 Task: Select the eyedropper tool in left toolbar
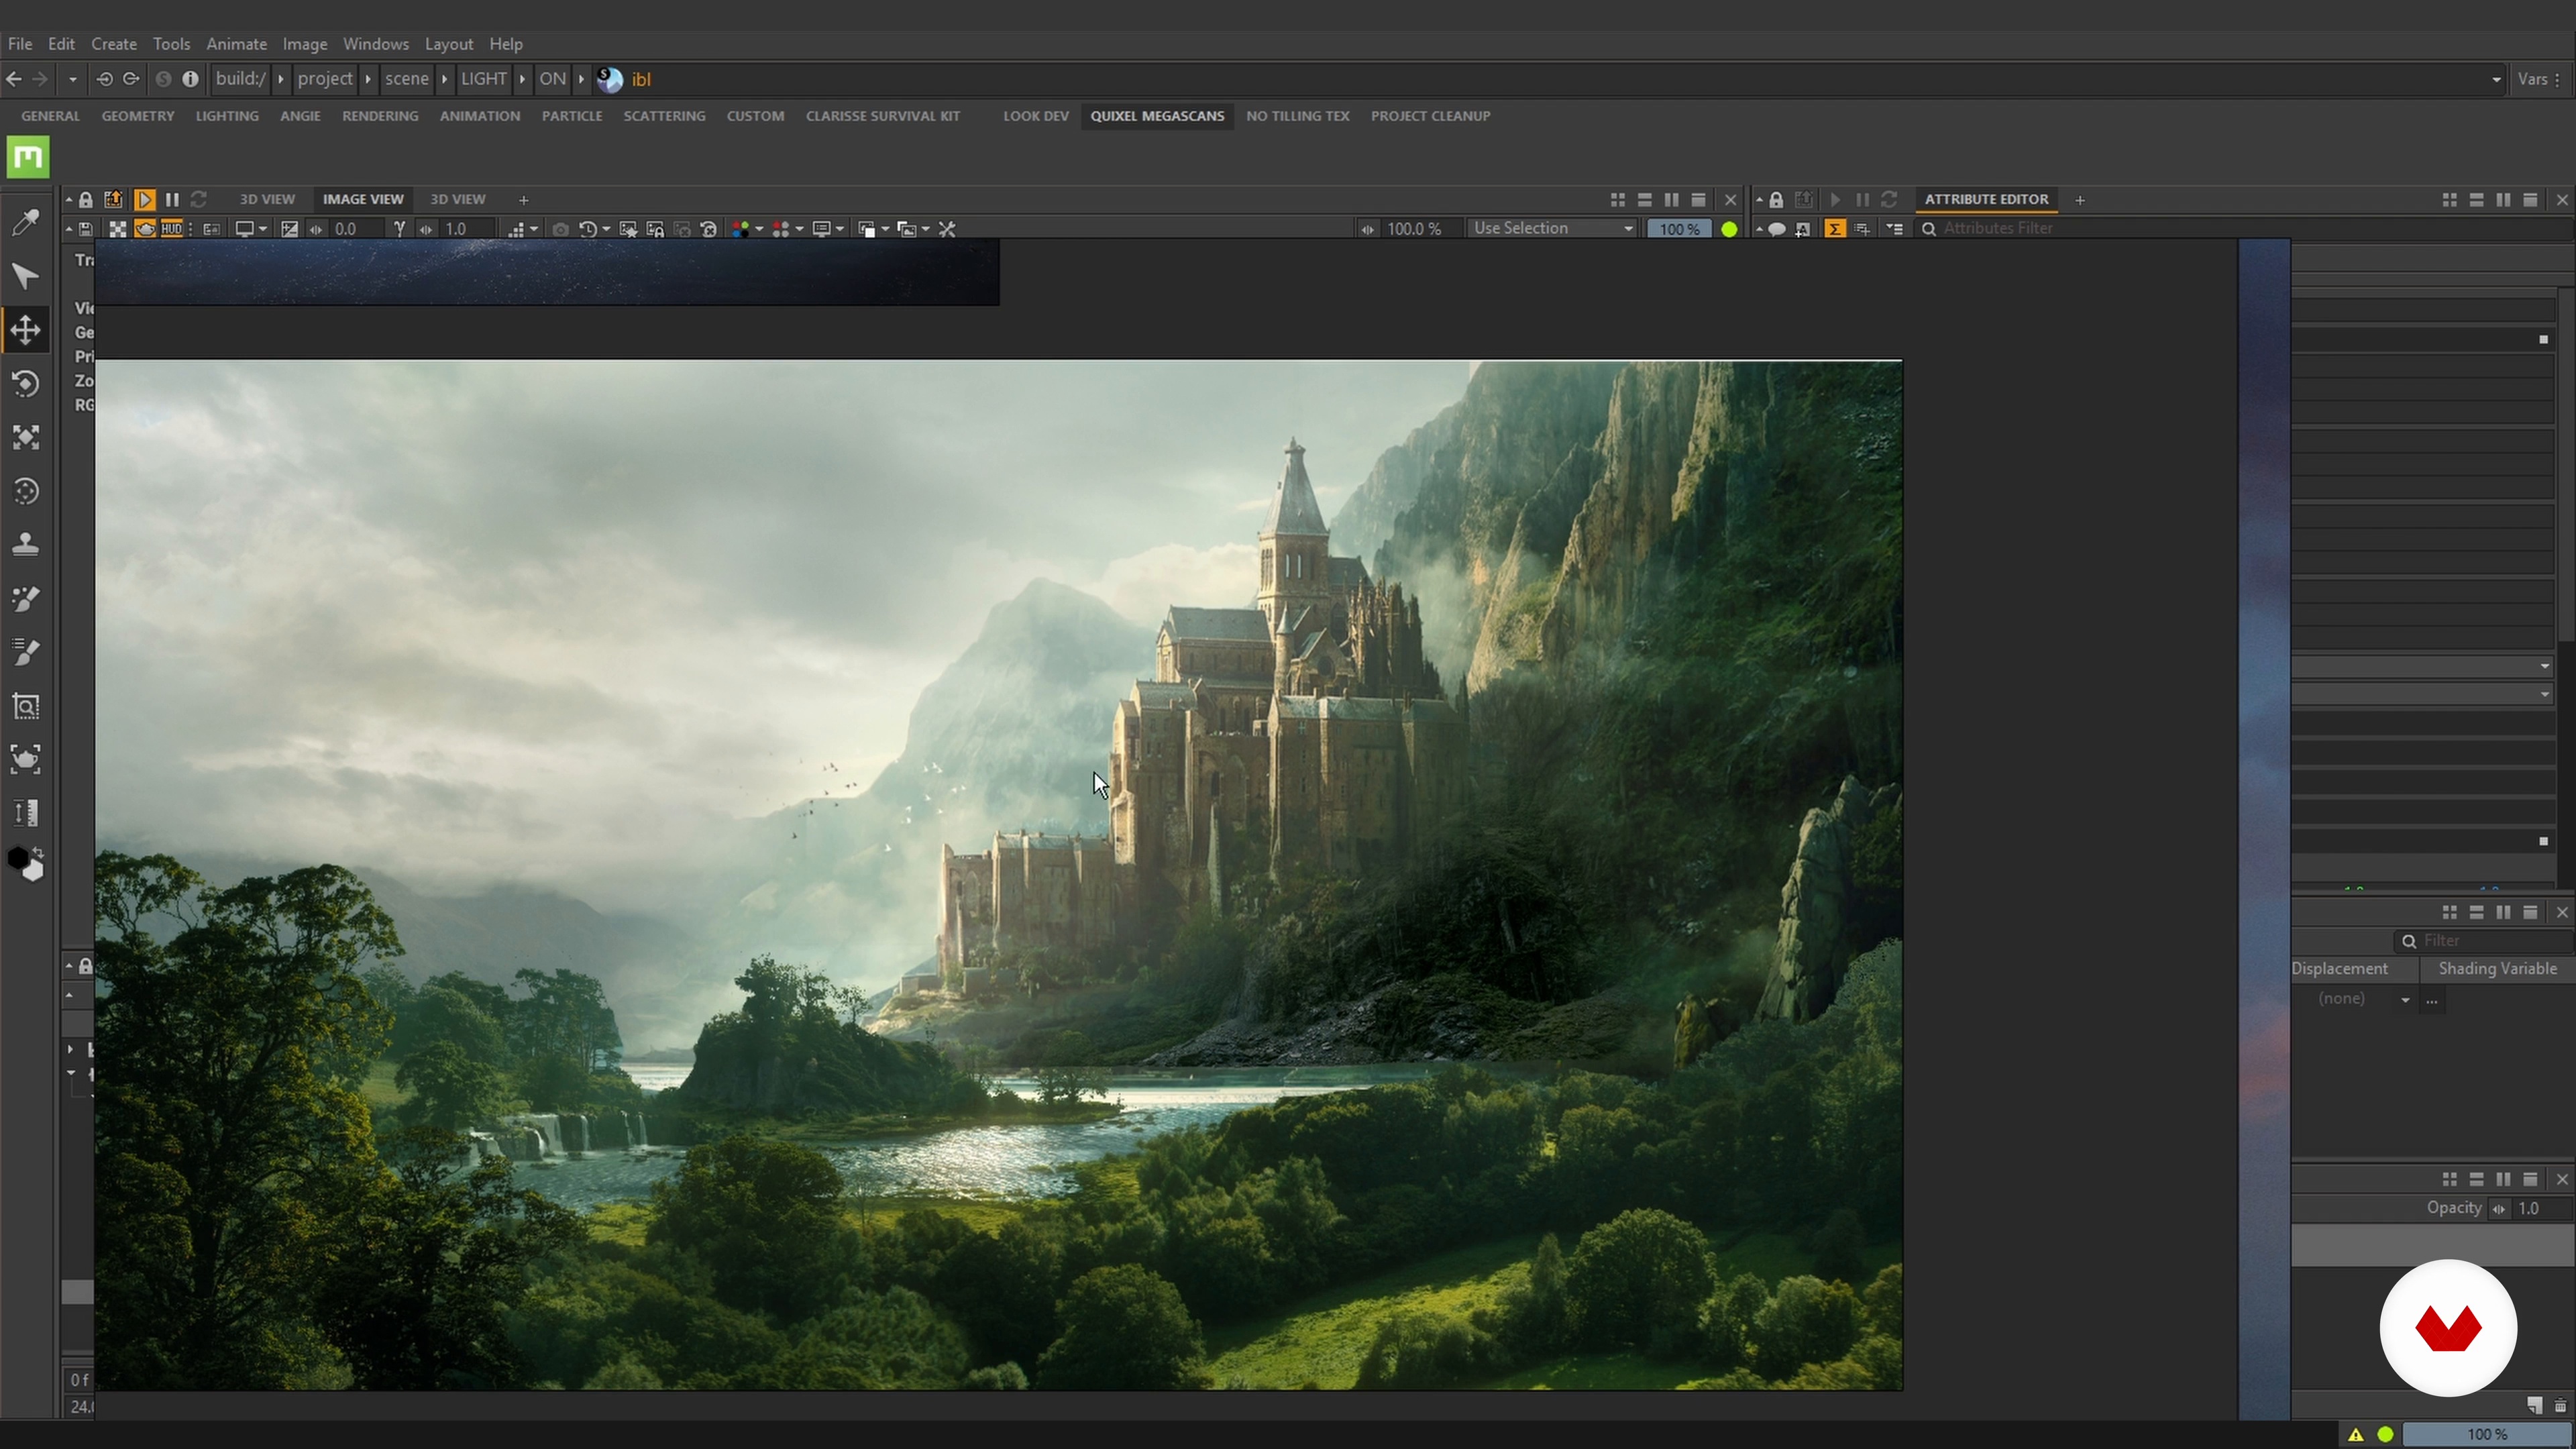[26, 222]
